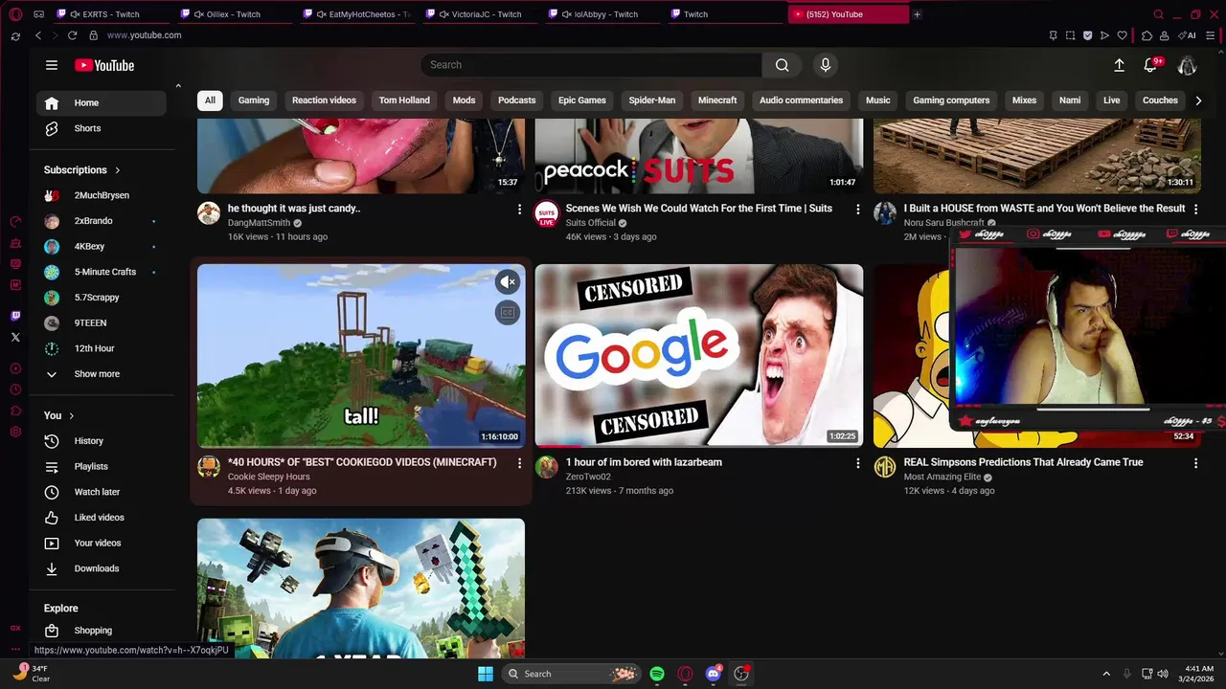Screen dimensions: 1226x689
Task: Select the Reaction videos chip
Action: click(324, 100)
